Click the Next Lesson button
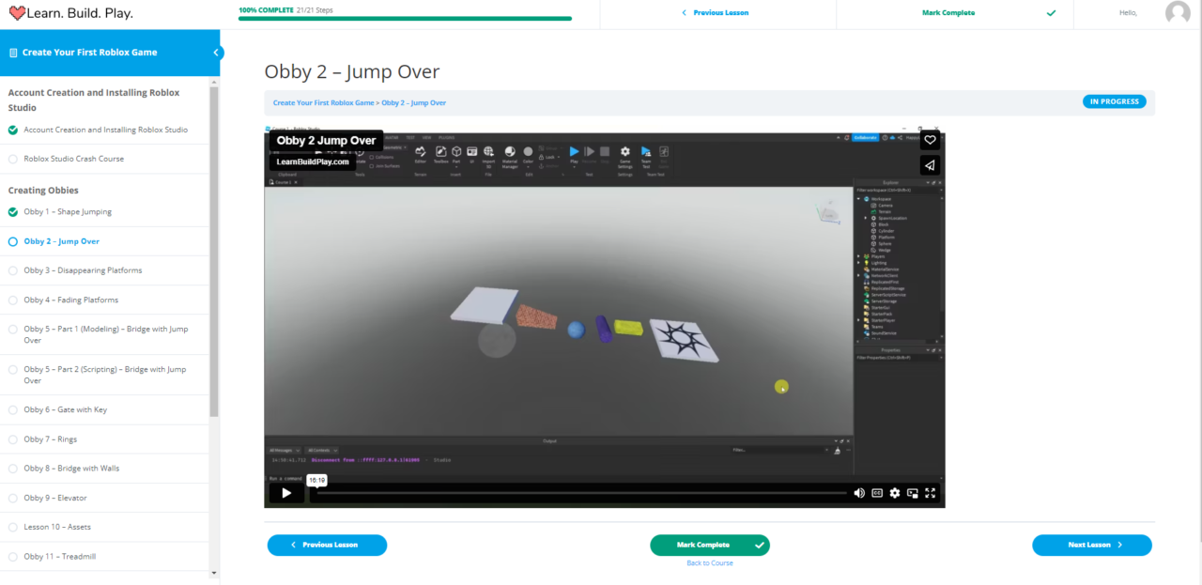The height and width of the screenshot is (585, 1202). [1091, 545]
